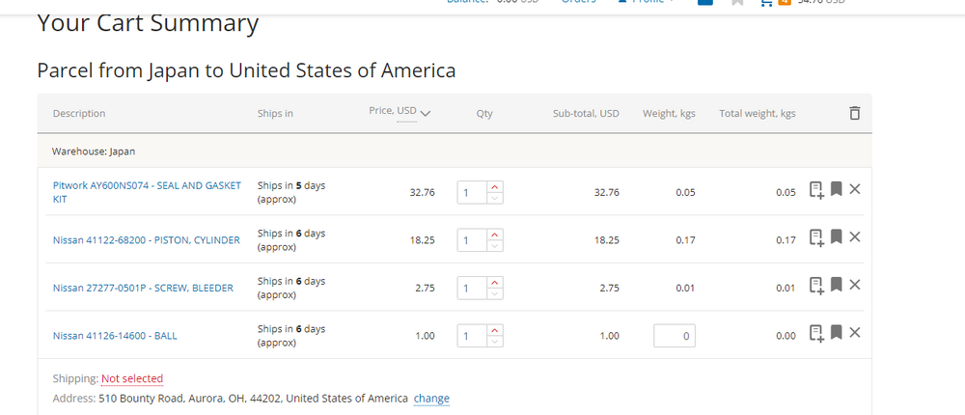Increase quantity of Piston, Cylinder
This screenshot has height=415, width=965.
495,235
